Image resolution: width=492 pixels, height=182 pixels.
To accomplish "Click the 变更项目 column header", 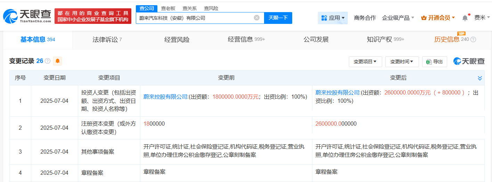I will coord(109,78).
